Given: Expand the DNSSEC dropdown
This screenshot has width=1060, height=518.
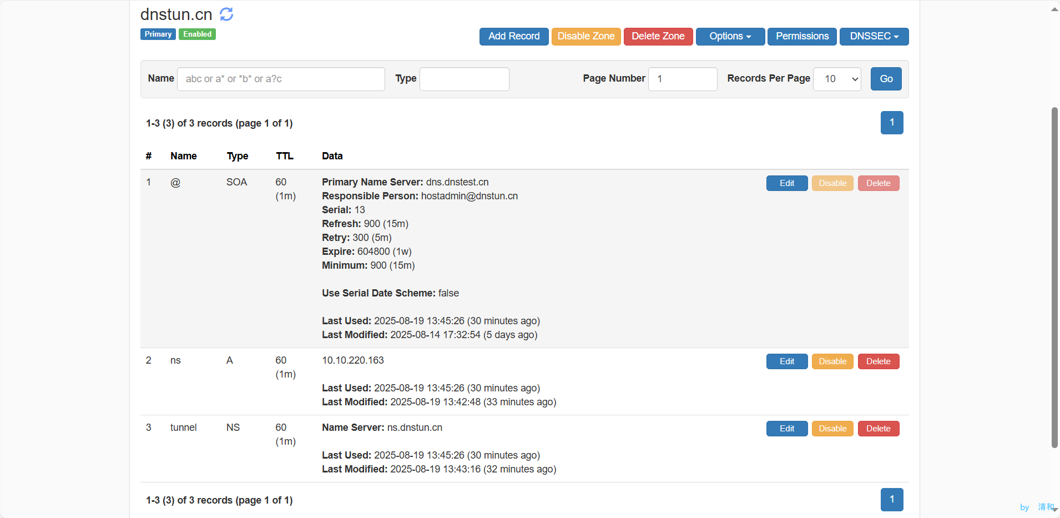Looking at the screenshot, I should coord(874,37).
